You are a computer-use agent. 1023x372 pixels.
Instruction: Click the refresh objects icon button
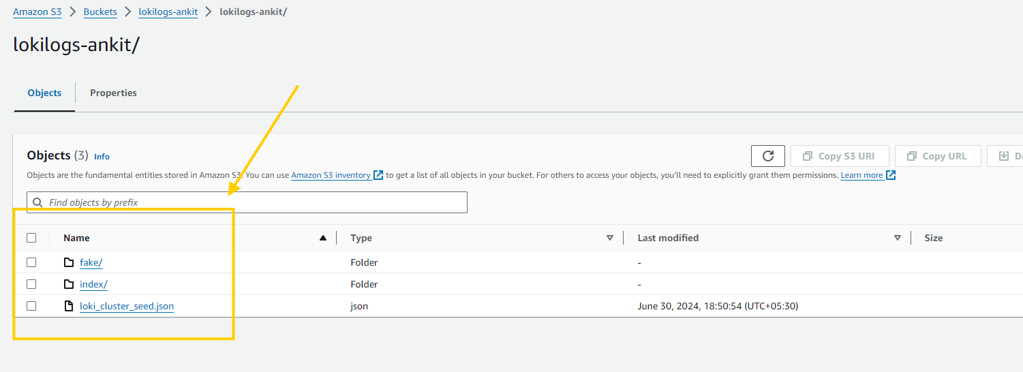coord(768,156)
